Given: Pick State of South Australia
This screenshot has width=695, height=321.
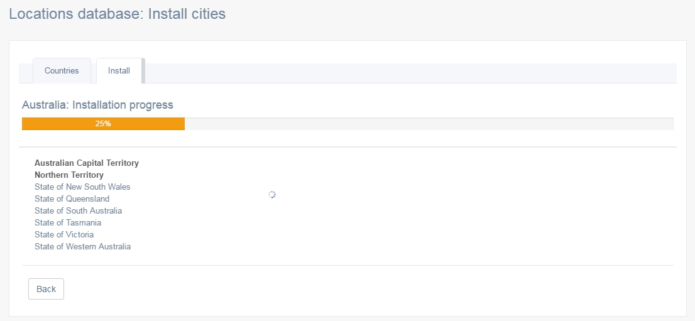Looking at the screenshot, I should pyautogui.click(x=78, y=211).
